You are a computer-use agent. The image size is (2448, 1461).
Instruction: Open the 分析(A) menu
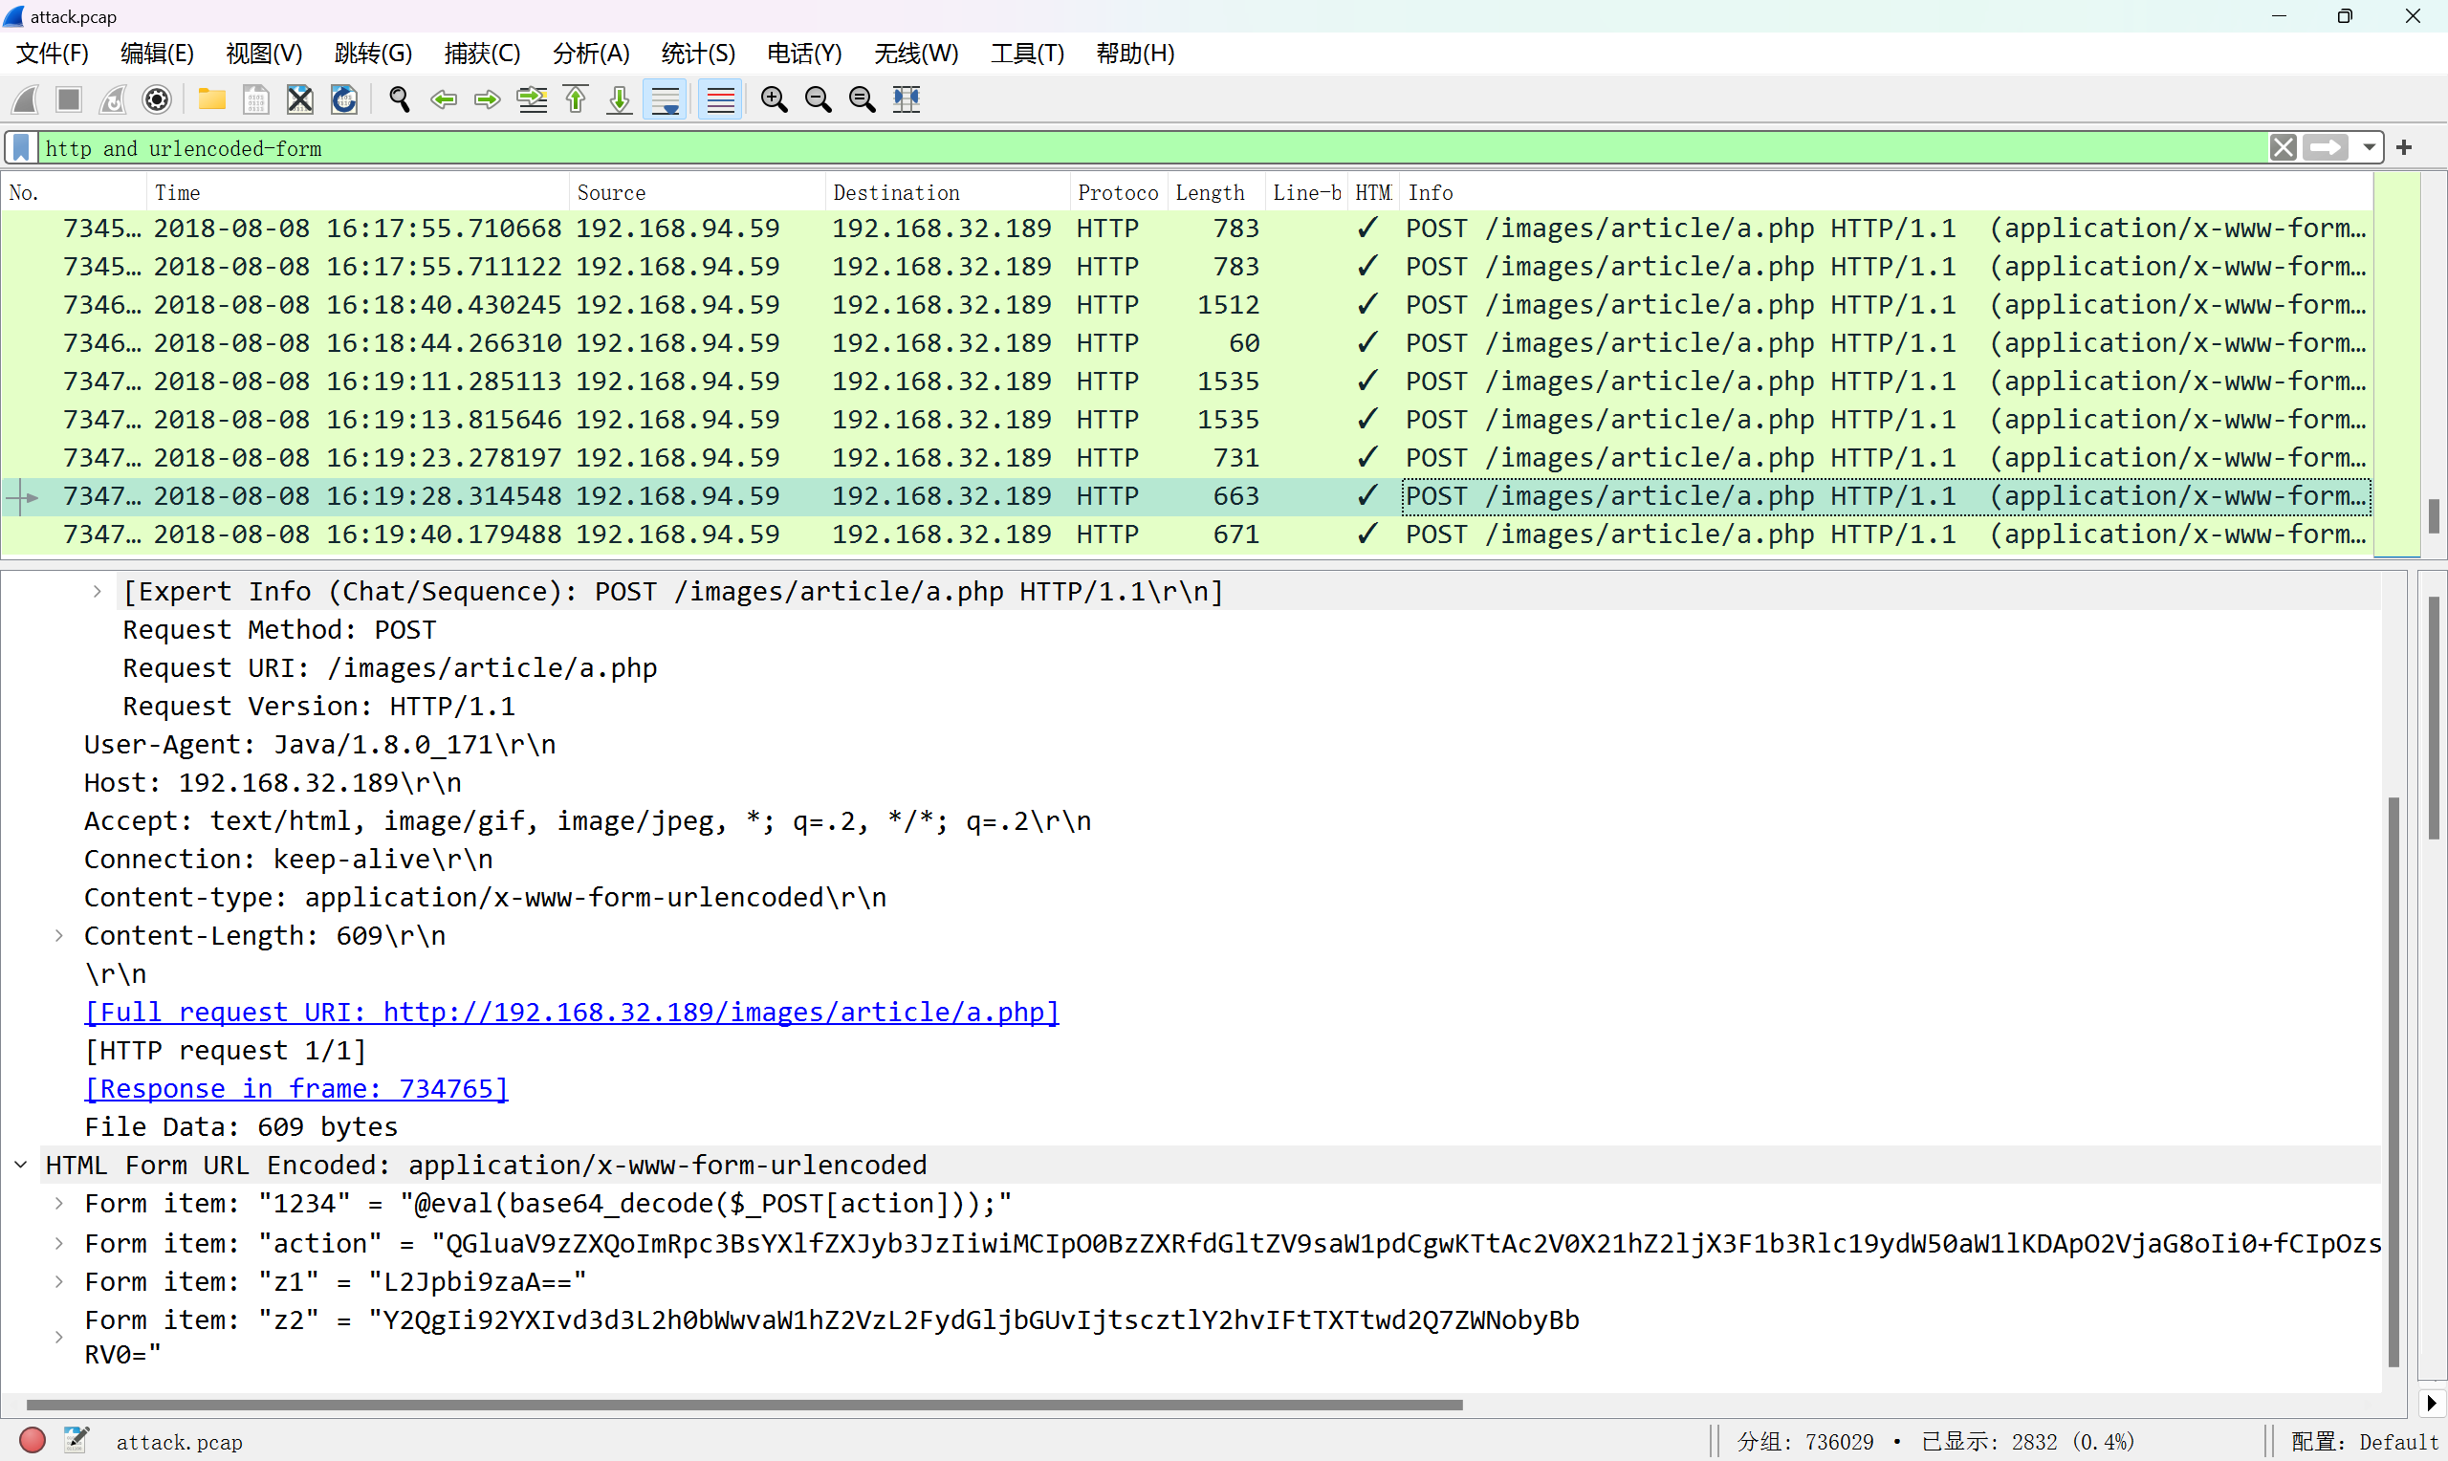pyautogui.click(x=591, y=54)
